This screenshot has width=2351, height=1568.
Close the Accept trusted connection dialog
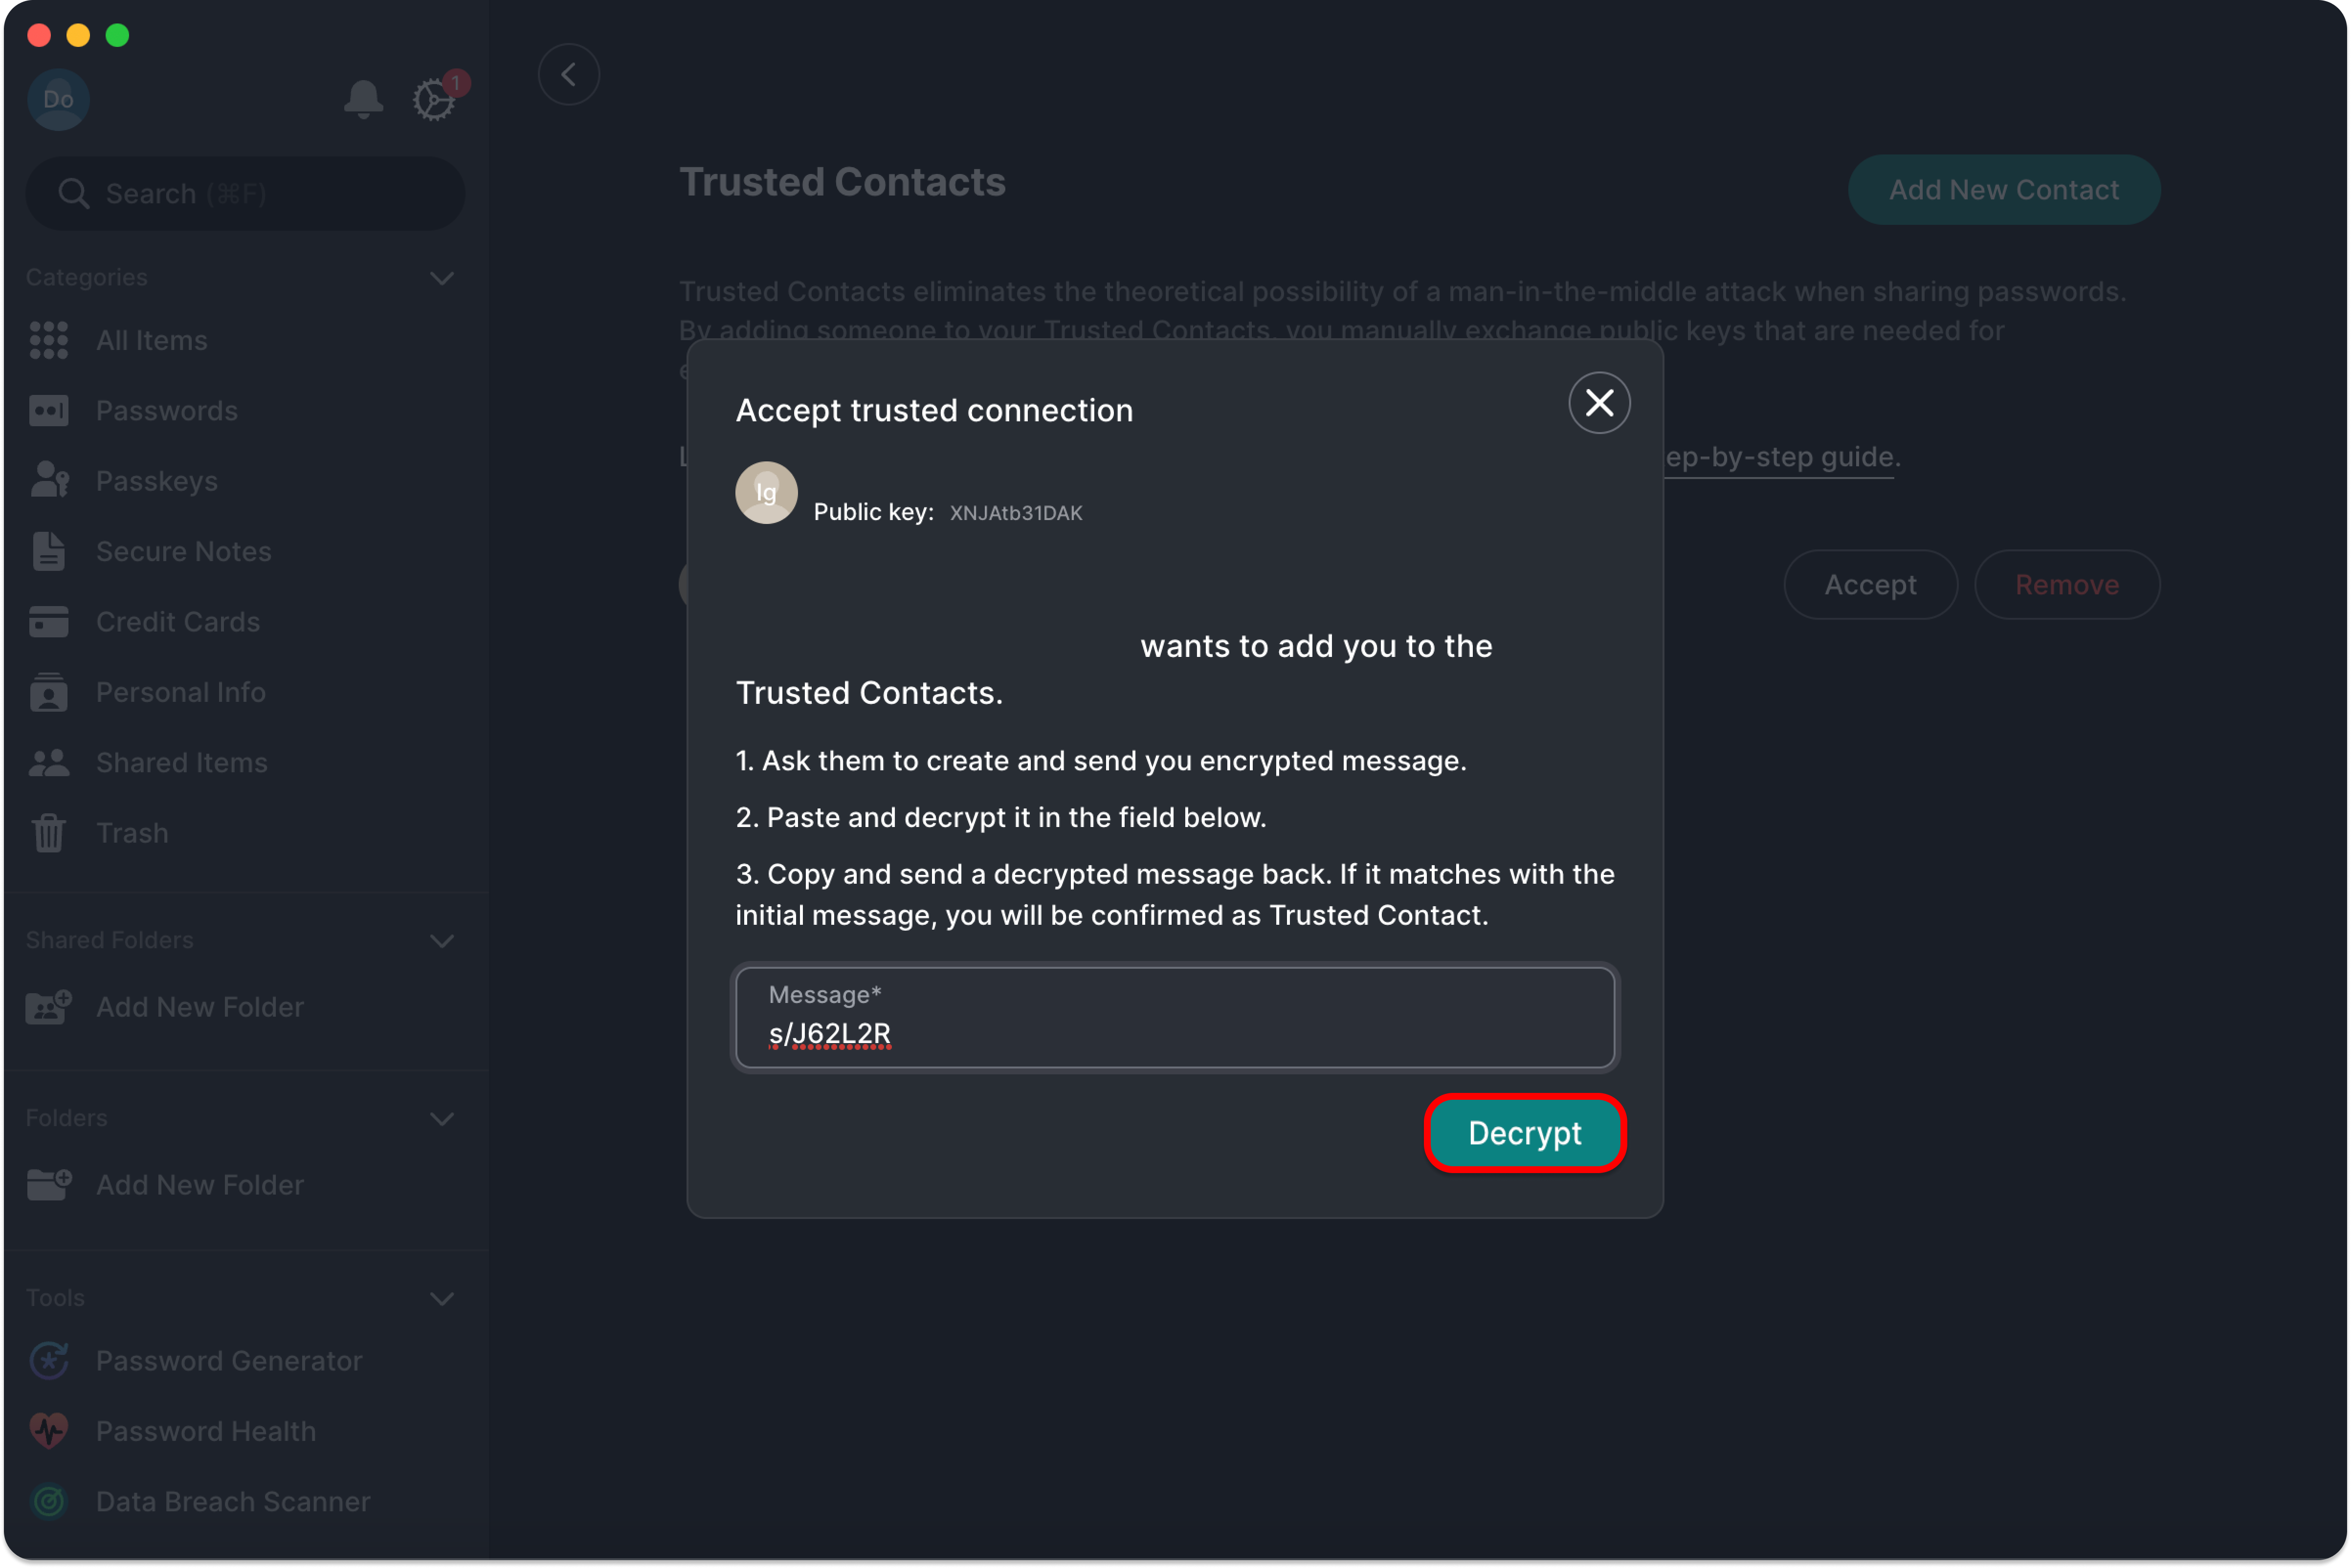point(1599,403)
